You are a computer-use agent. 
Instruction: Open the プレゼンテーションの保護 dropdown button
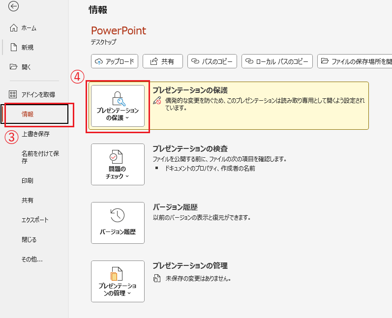pyautogui.click(x=118, y=106)
